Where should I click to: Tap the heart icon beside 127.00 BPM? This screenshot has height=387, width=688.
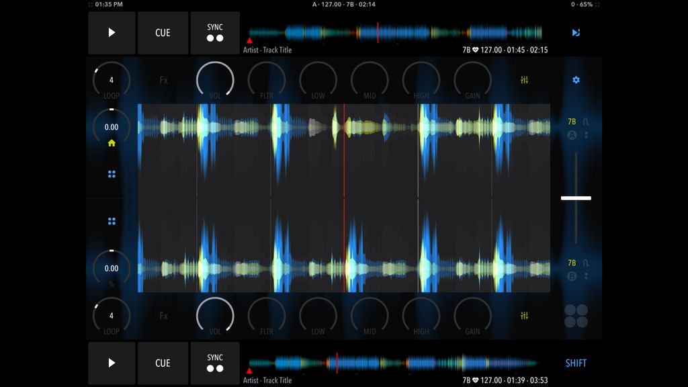[x=475, y=50]
